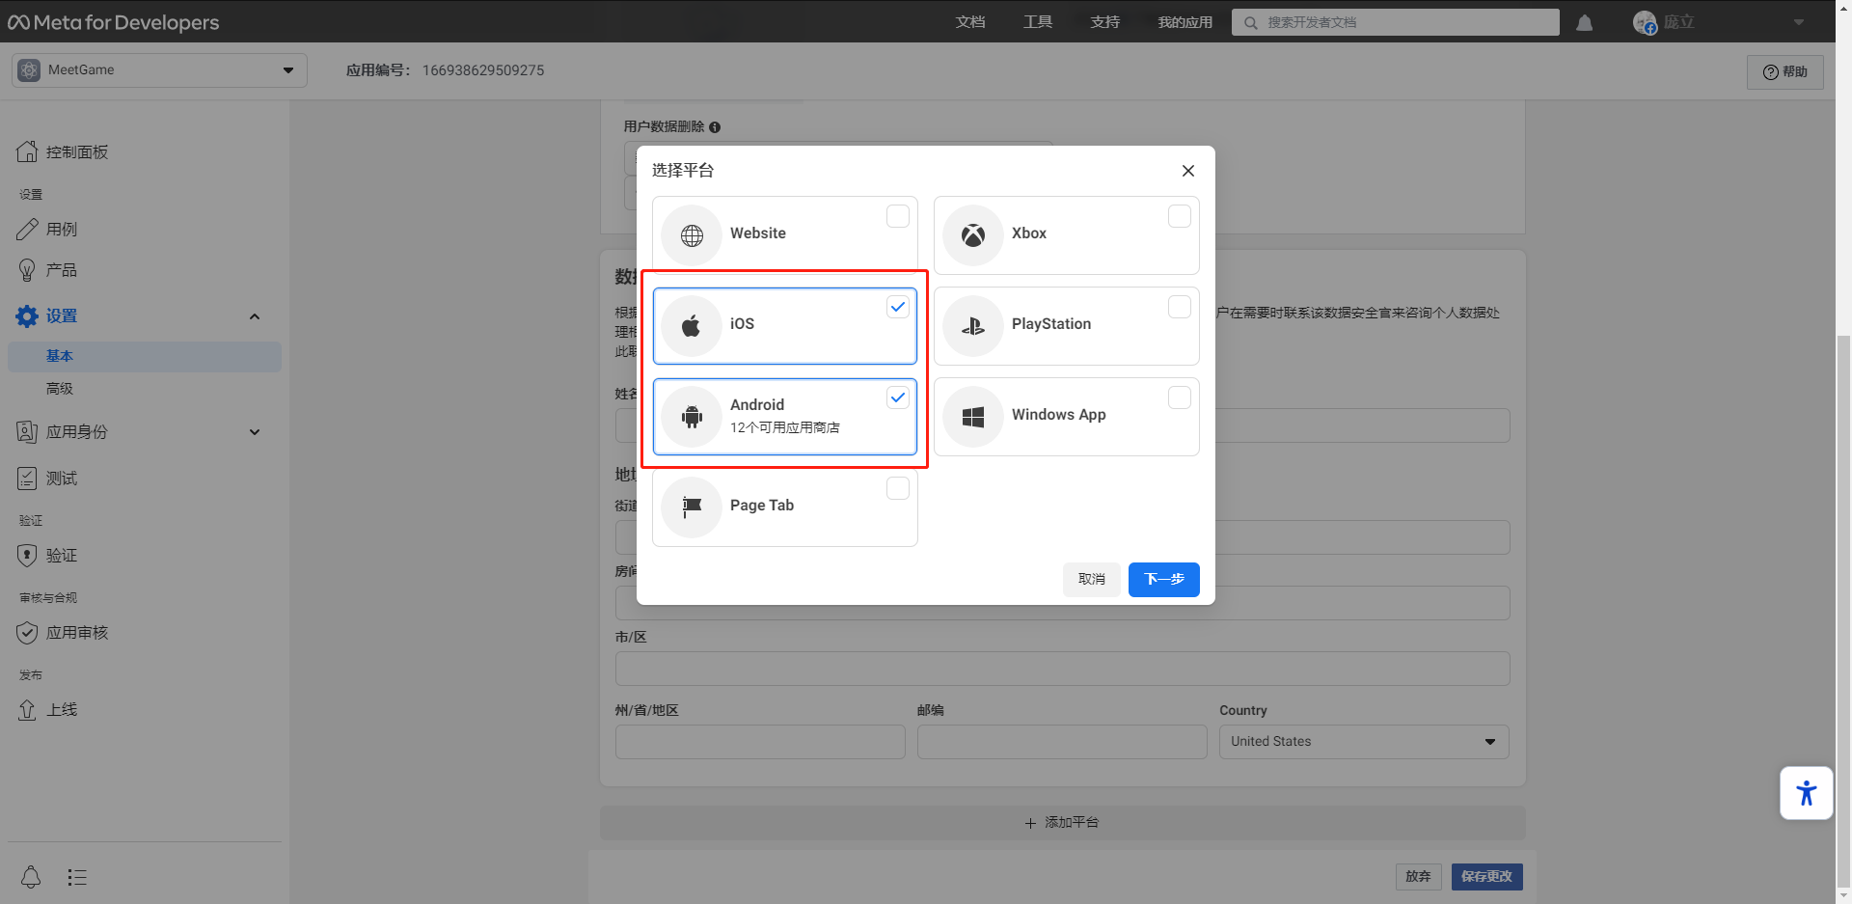The image size is (1852, 904).
Task: Open the accessibility widget button
Action: point(1806,793)
